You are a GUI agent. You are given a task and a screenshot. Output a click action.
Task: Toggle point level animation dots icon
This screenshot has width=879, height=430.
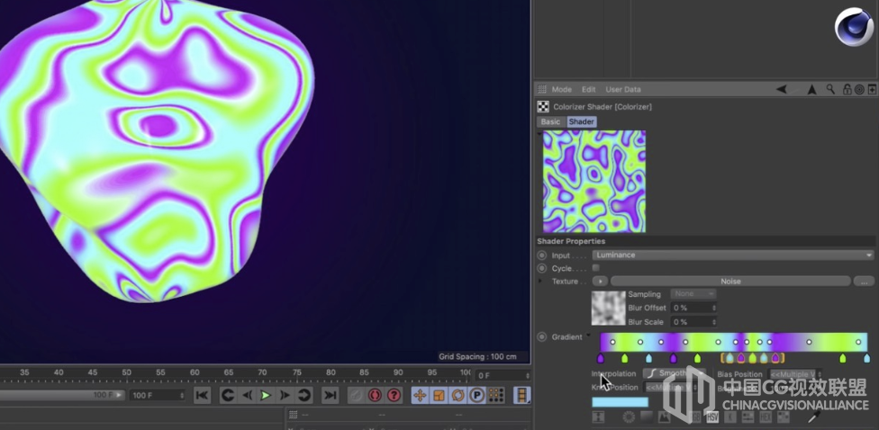[x=496, y=395]
